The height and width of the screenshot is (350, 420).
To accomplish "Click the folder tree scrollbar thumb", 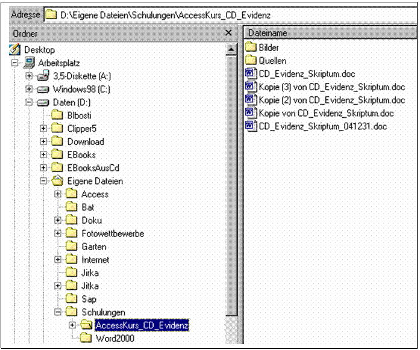I will click(x=231, y=186).
